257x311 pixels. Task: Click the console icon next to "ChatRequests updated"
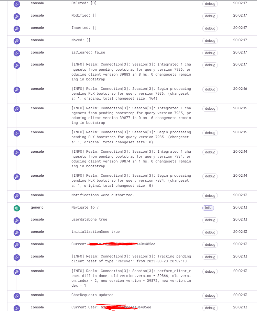click(17, 296)
